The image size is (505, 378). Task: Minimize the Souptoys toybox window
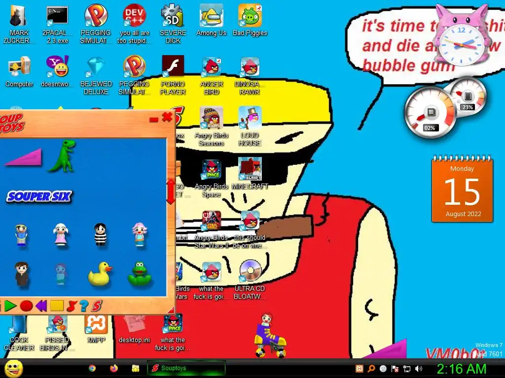point(154,120)
